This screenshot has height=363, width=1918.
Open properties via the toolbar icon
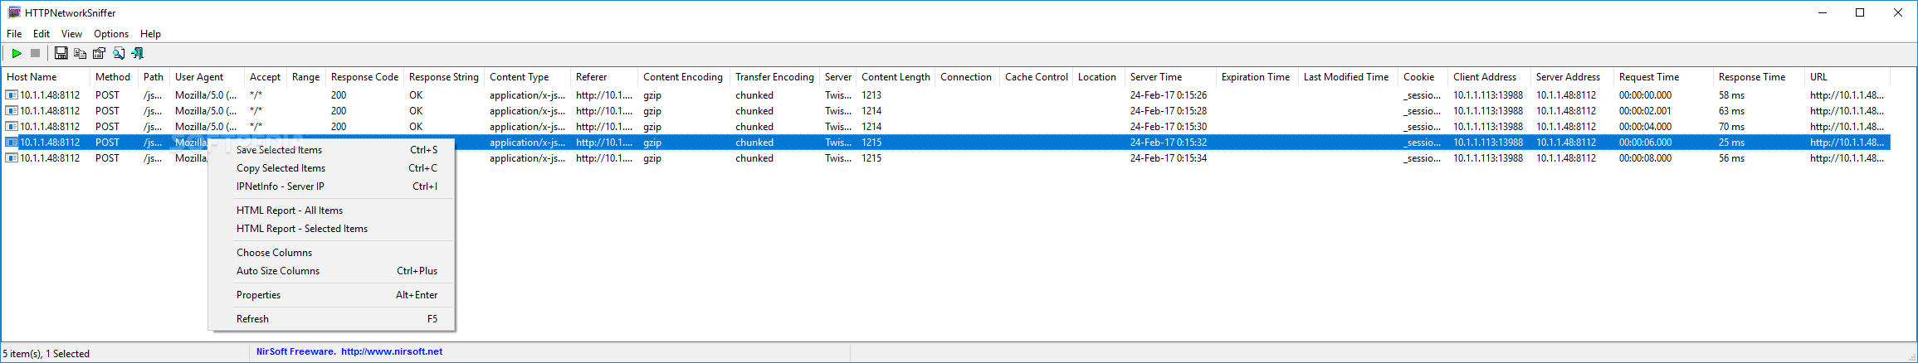click(99, 53)
